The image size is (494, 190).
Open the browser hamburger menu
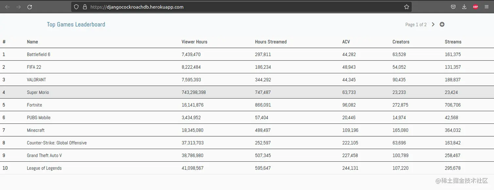tap(486, 7)
